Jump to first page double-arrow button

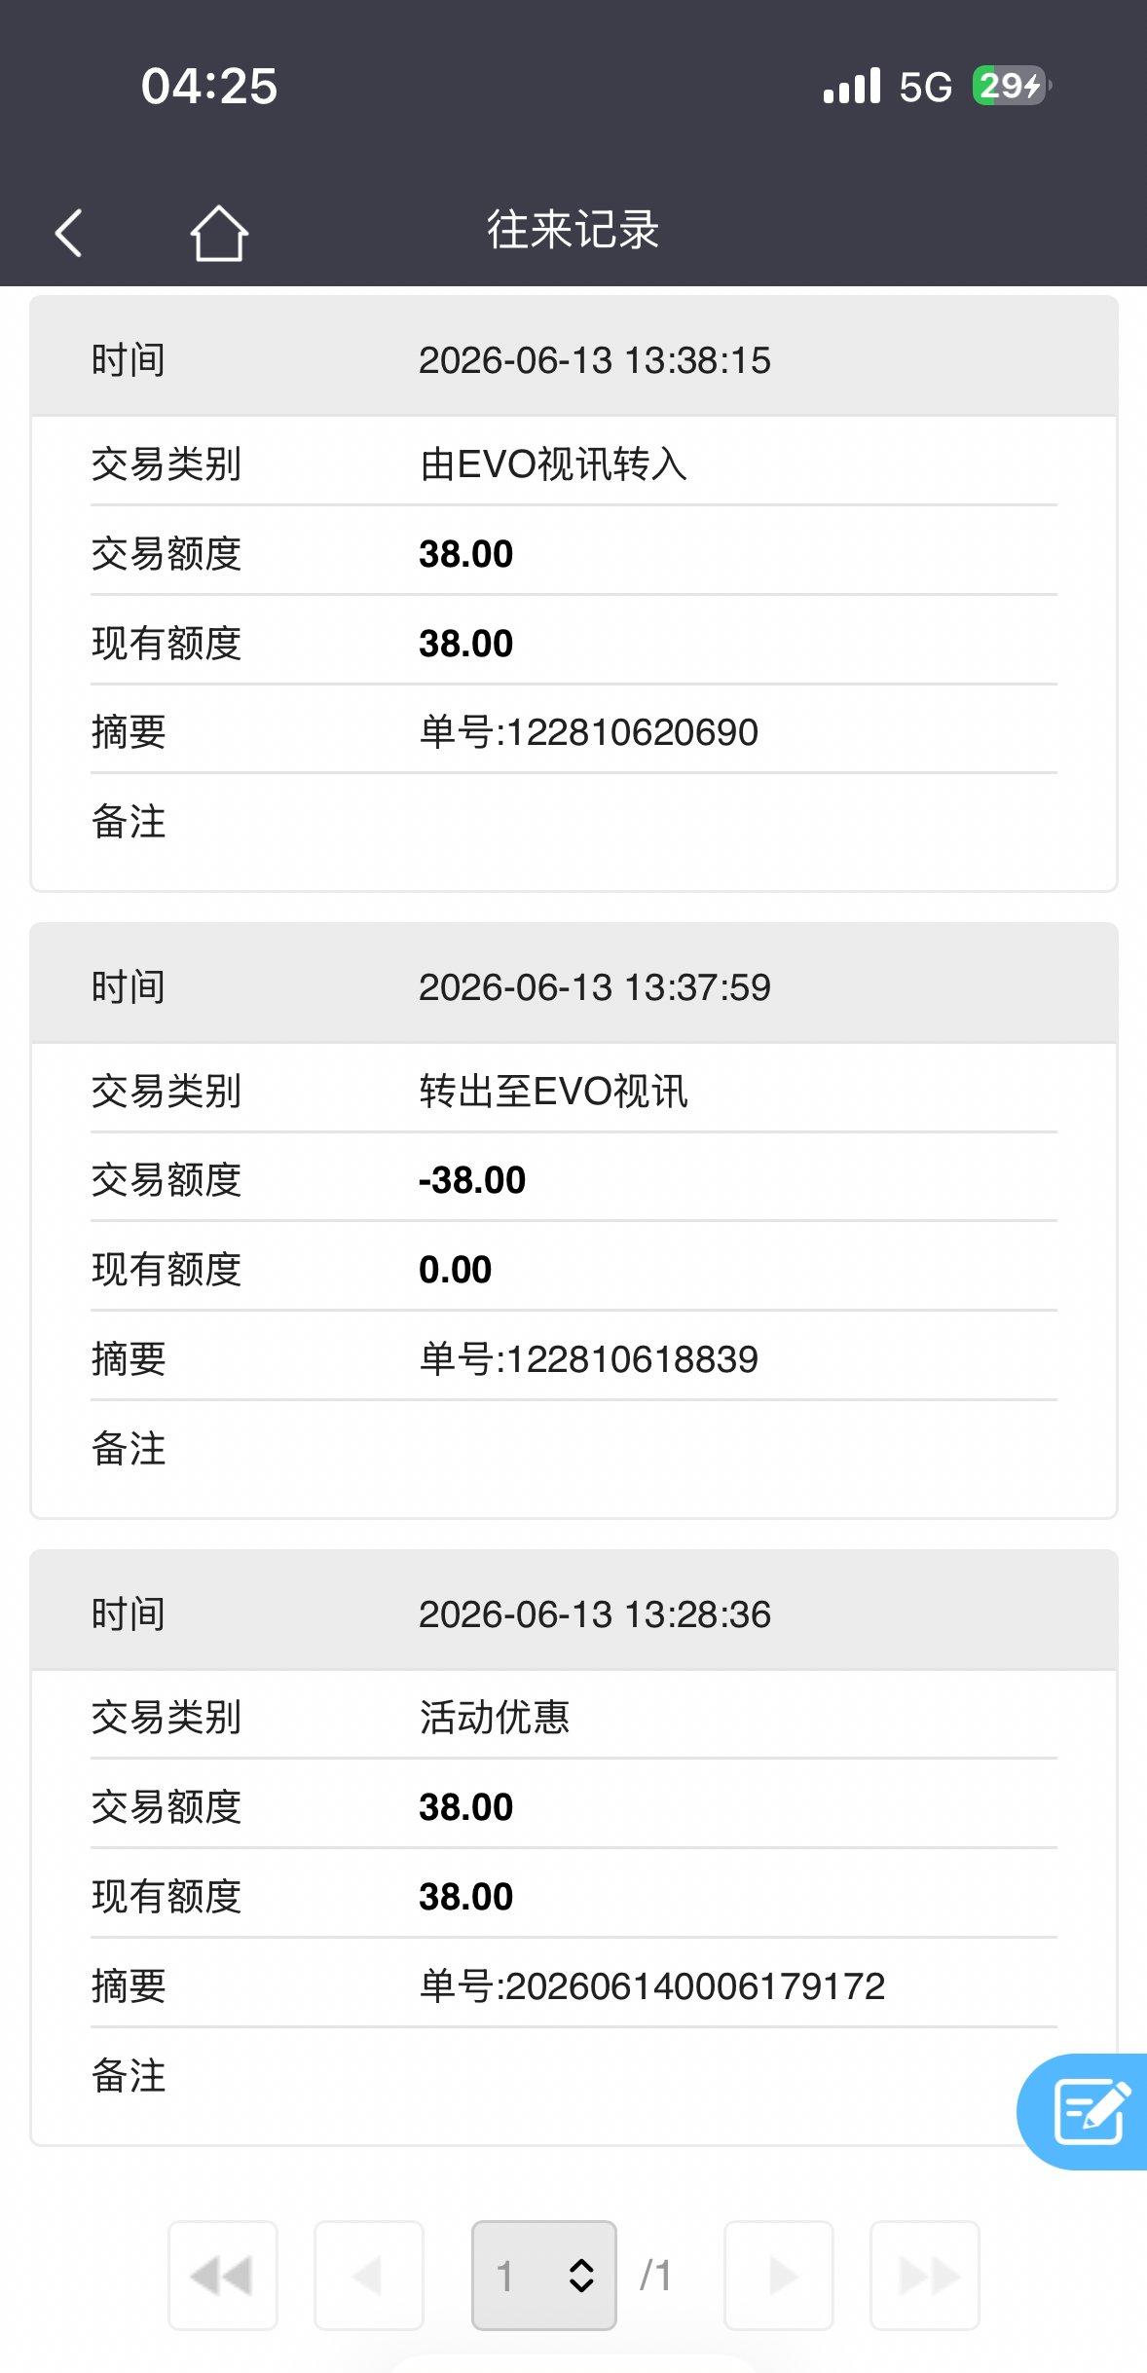click(x=223, y=2276)
